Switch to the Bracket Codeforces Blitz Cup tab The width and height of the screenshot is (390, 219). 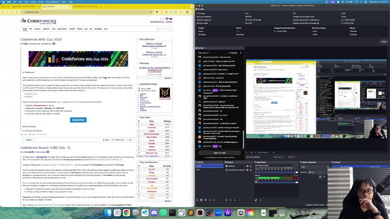25,6
